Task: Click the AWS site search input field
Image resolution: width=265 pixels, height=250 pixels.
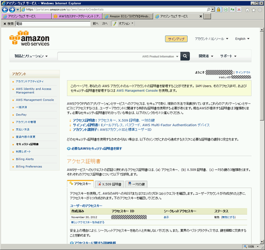Action: pyautogui.click(x=99, y=56)
